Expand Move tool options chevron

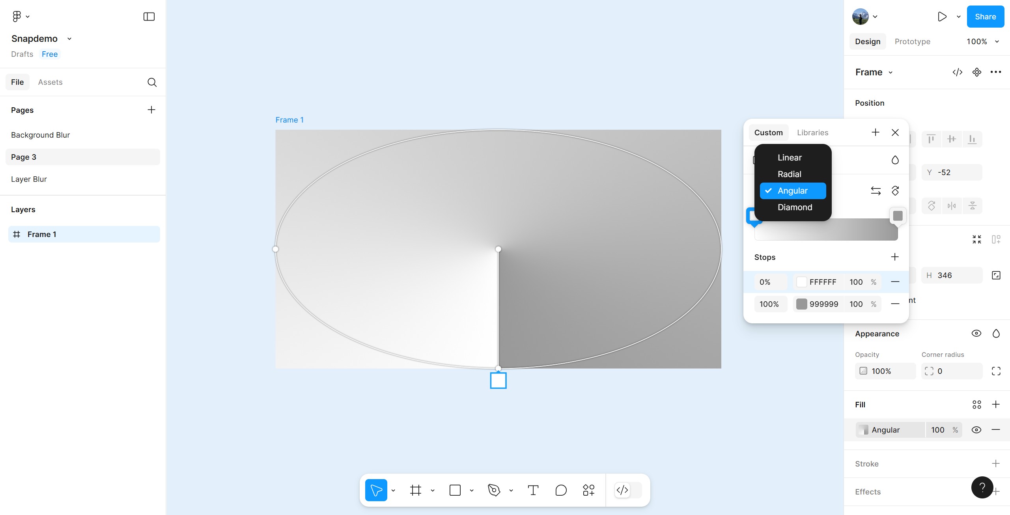tap(393, 491)
